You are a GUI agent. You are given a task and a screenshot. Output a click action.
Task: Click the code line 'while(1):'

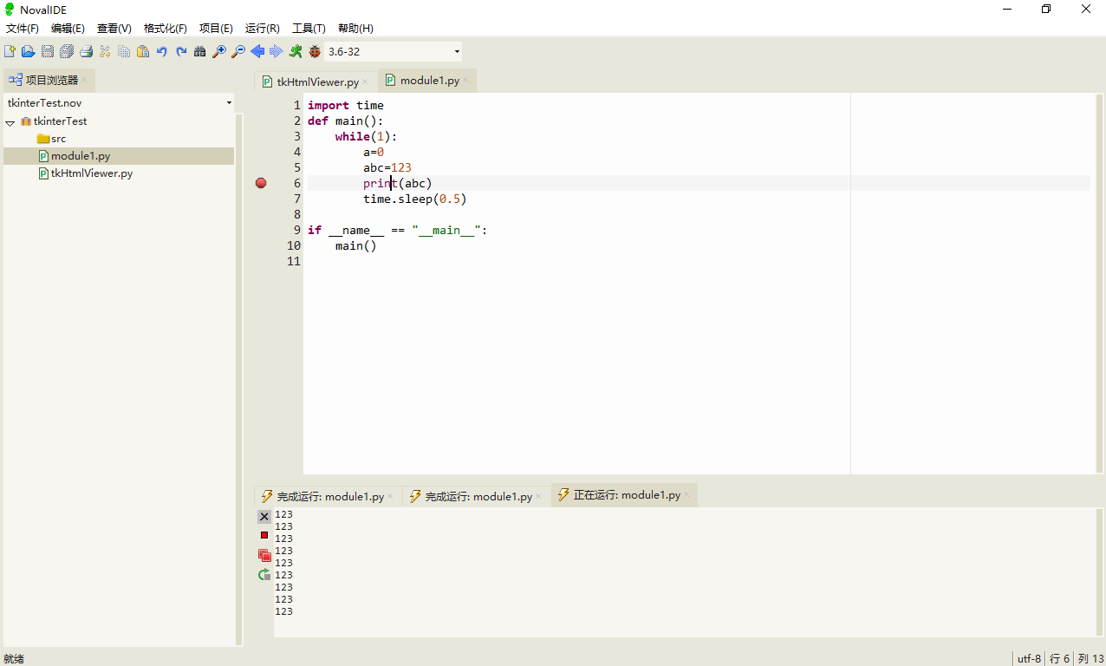tap(367, 136)
